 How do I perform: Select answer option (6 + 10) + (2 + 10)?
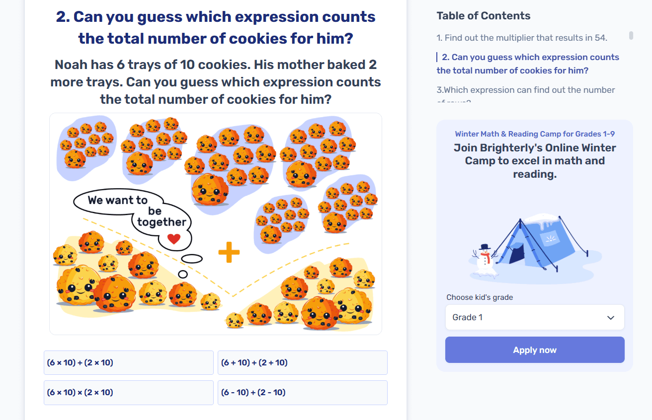pyautogui.click(x=302, y=362)
